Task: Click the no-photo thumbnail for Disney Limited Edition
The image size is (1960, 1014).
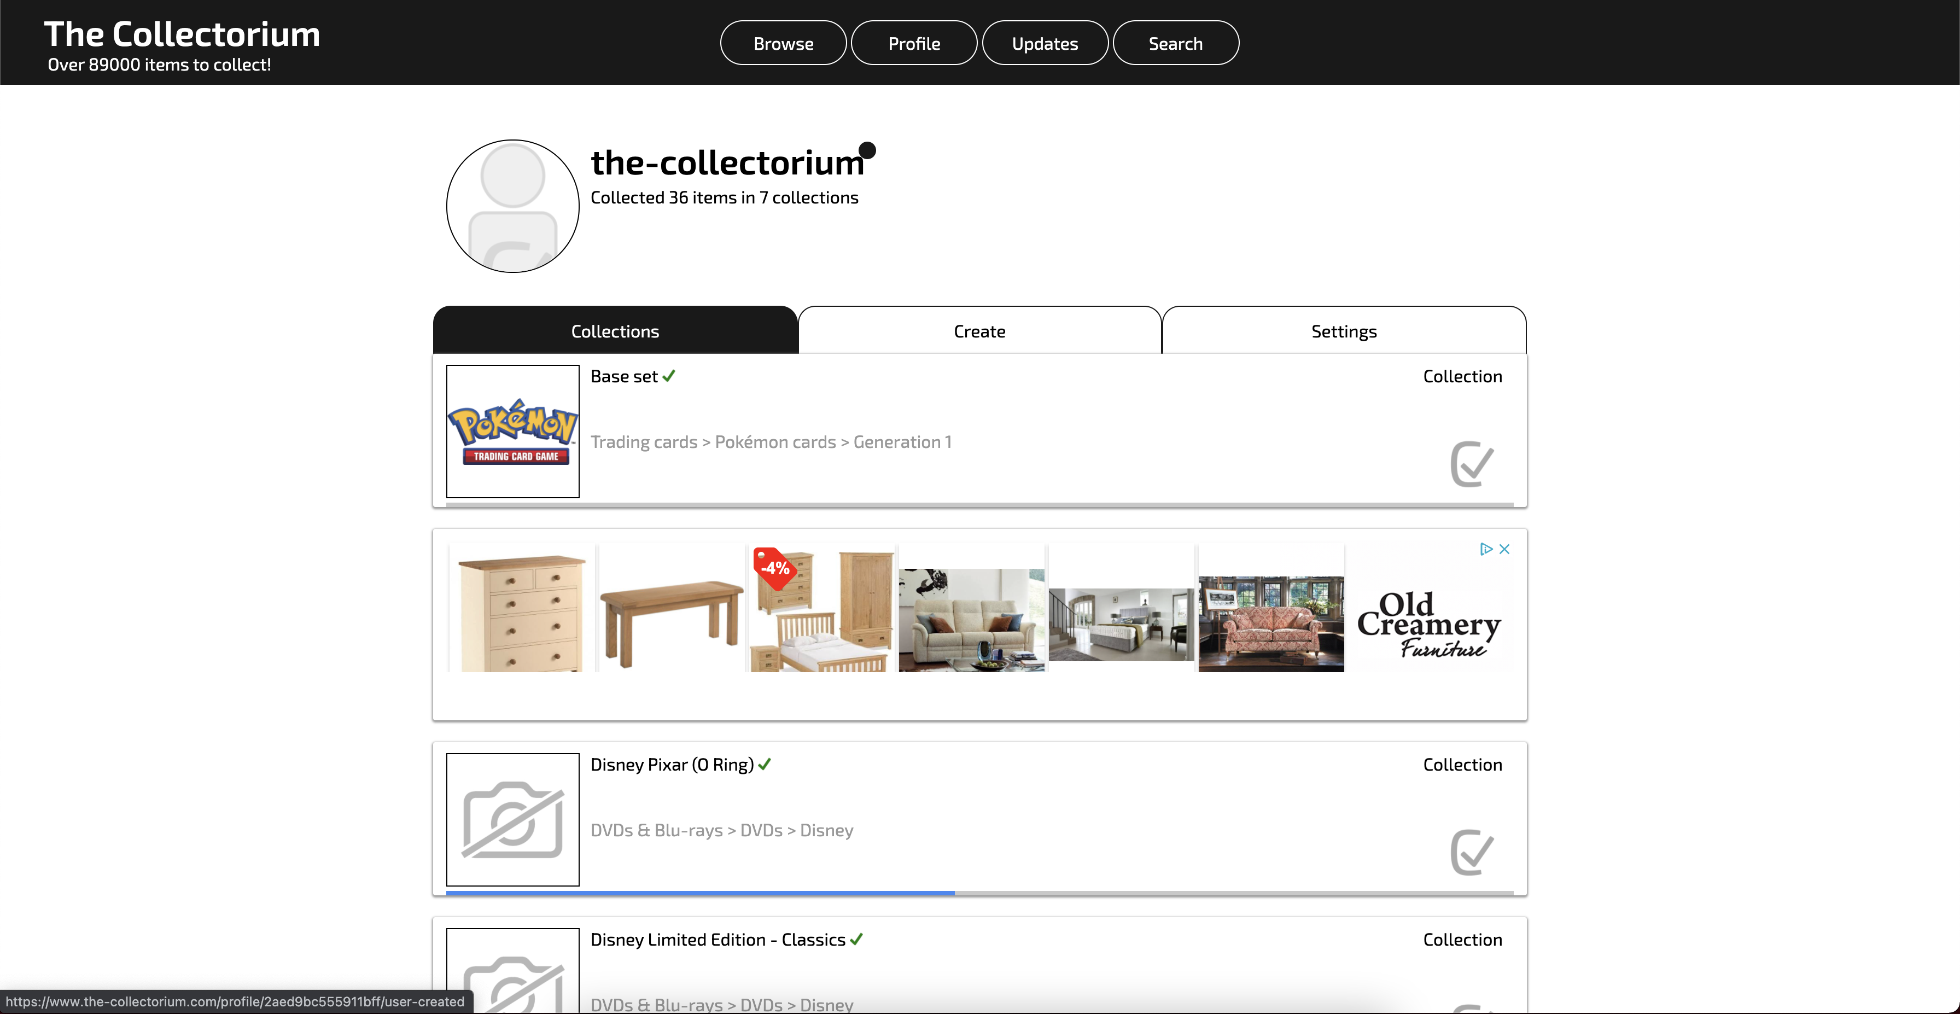Action: [x=513, y=970]
